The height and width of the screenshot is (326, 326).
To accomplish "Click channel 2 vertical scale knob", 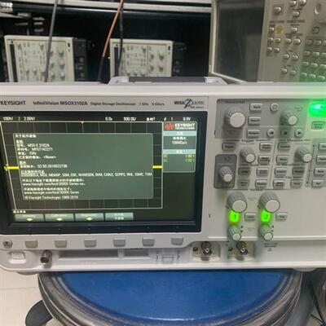I will tap(270, 203).
